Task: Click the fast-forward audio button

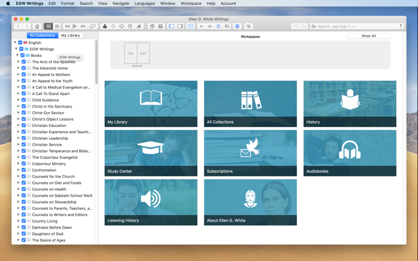Action: 83,26
